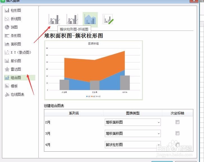The image size is (204, 162).
Task: Choose the 股价图 stock chart icon
Action: (7, 61)
